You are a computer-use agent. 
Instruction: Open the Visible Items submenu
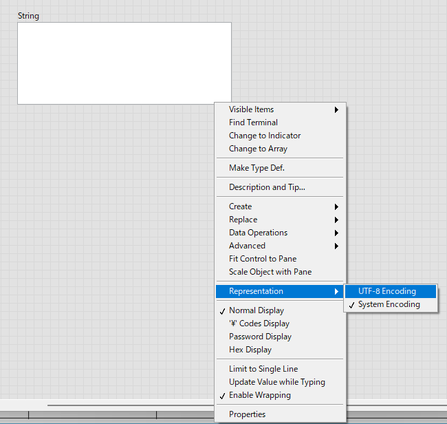tap(280, 109)
